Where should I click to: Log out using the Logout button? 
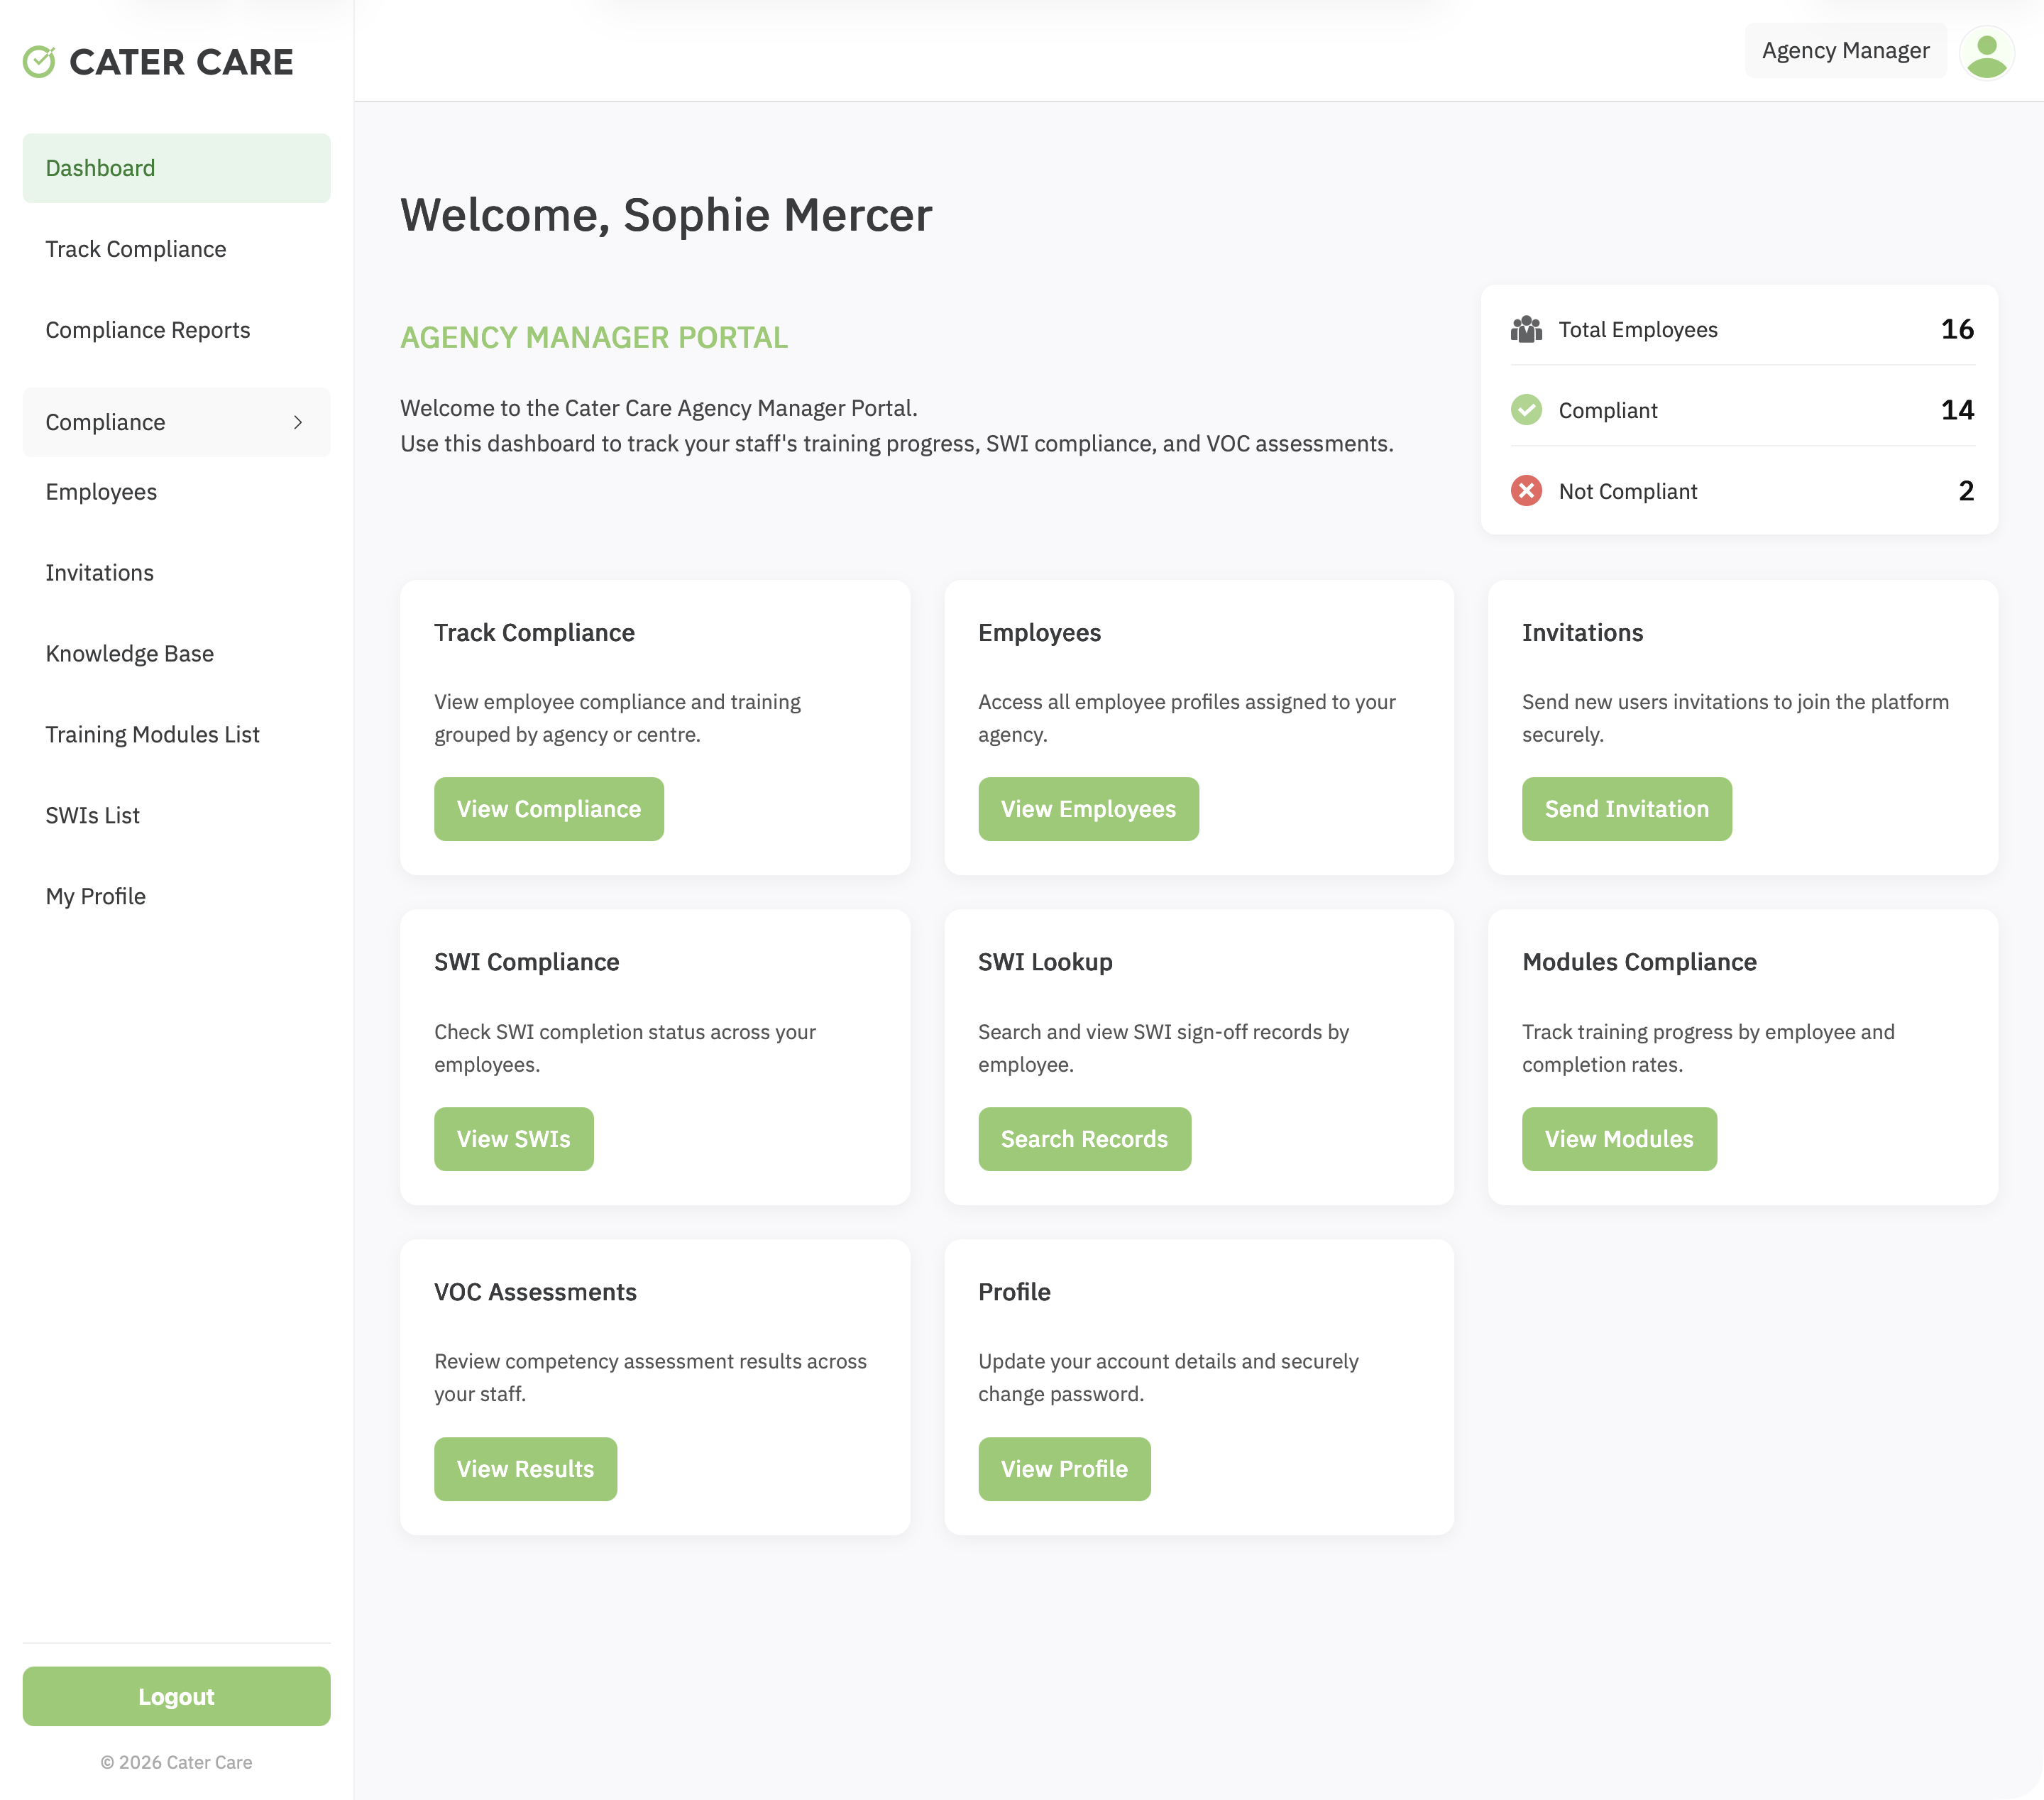[x=176, y=1696]
